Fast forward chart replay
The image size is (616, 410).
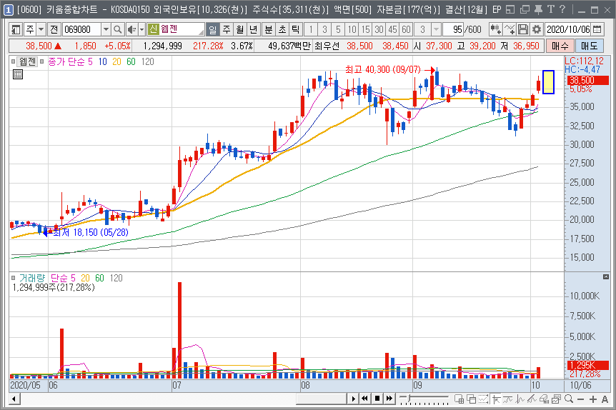pyautogui.click(x=389, y=399)
